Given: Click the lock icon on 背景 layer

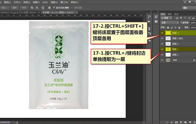Looking at the screenshot, I should [x=194, y=60].
